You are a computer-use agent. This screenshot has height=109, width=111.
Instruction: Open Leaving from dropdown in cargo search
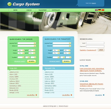[27, 43]
